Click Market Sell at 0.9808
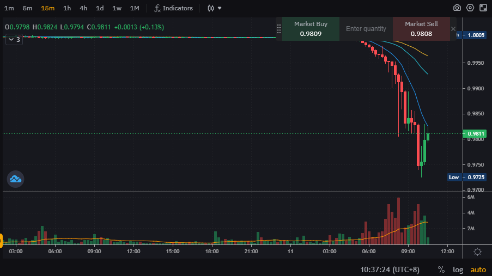492x276 pixels. (x=421, y=29)
